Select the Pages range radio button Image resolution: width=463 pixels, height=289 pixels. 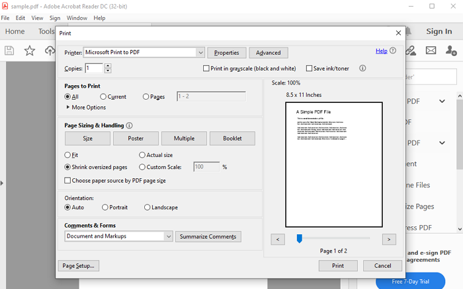(x=146, y=96)
